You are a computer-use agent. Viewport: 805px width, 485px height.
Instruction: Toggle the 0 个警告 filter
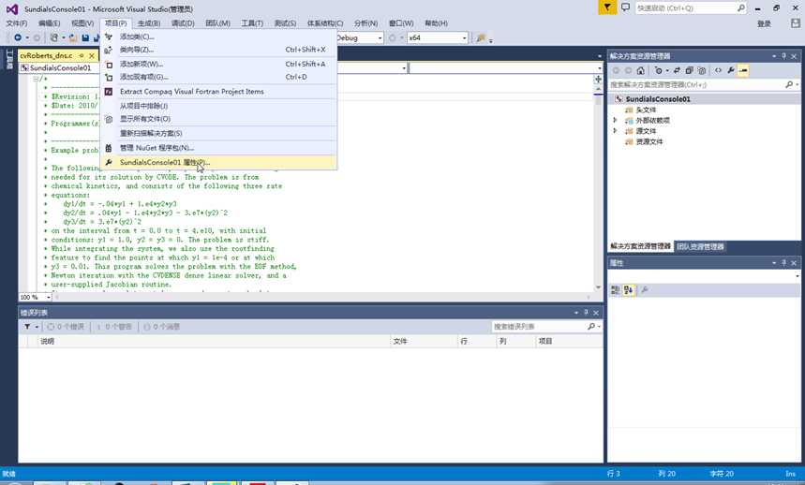[x=114, y=327]
